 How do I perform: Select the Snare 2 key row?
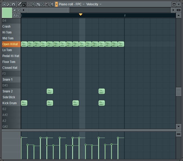click(11, 91)
